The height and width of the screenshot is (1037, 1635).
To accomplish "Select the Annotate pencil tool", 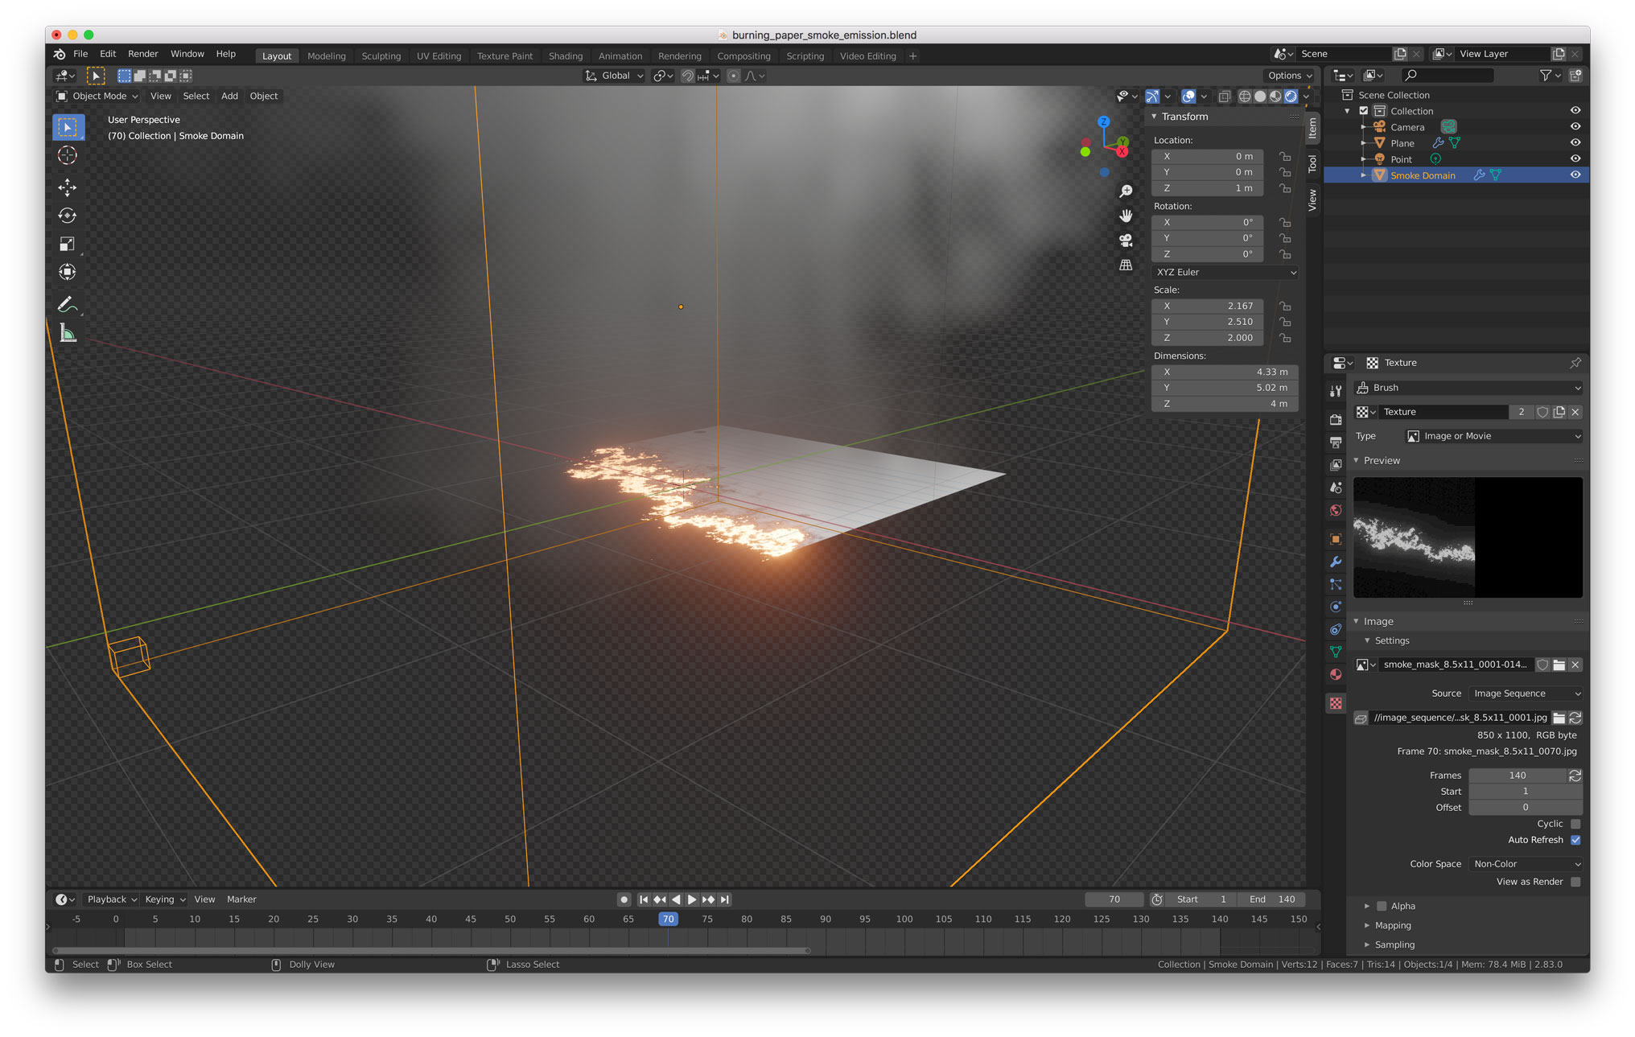I will pyautogui.click(x=68, y=305).
